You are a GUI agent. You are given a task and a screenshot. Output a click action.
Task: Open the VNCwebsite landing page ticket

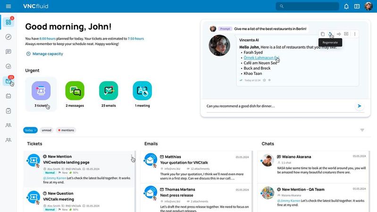pos(79,169)
